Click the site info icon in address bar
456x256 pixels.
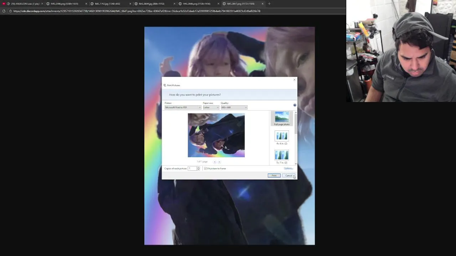(x=10, y=11)
